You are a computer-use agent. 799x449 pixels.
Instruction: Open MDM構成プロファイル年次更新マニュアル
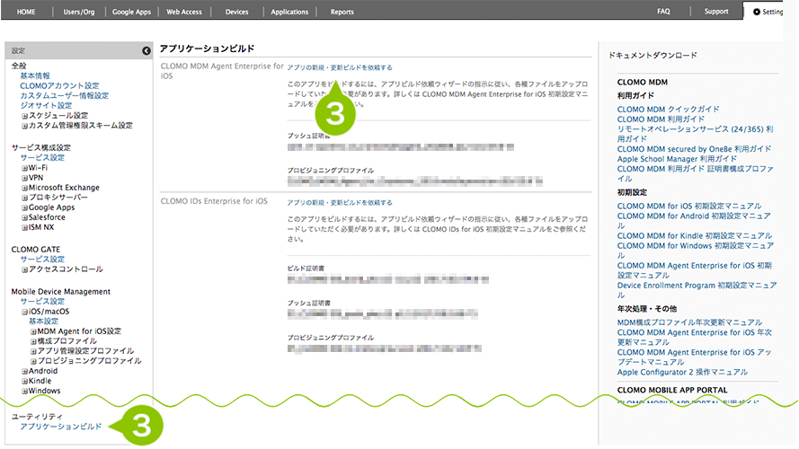click(x=689, y=322)
